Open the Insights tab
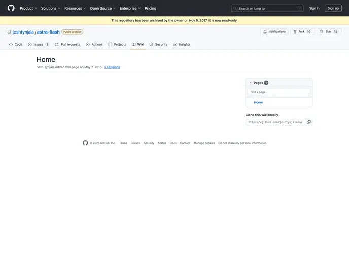 182,44
